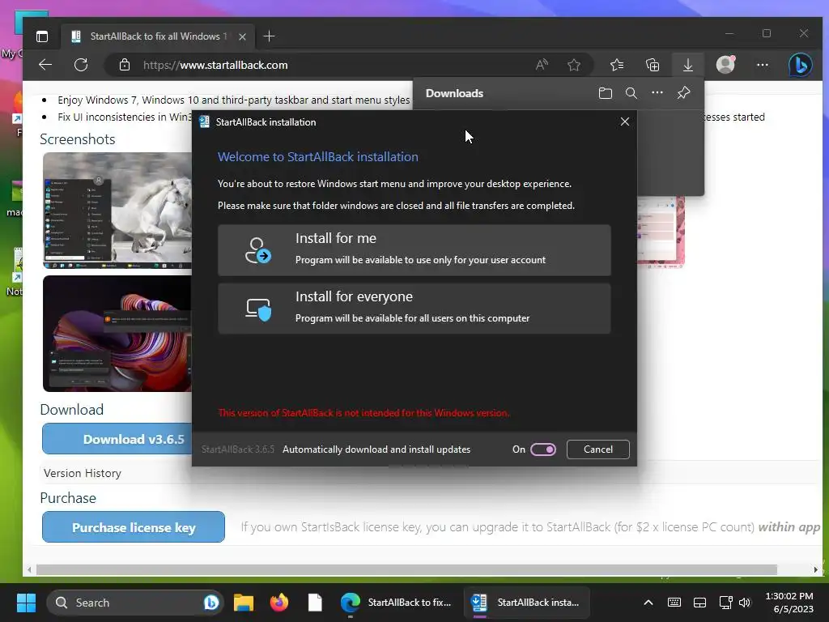
Task: Cancel the StartAllBack installation
Action: (x=598, y=449)
